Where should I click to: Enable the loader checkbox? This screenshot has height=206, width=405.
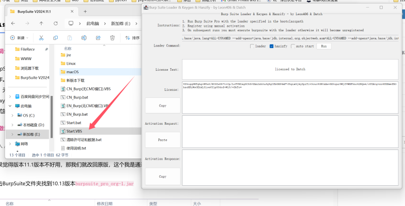[252, 46]
